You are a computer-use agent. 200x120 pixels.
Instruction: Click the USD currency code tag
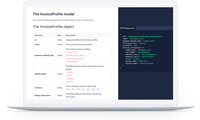coord(98,89)
